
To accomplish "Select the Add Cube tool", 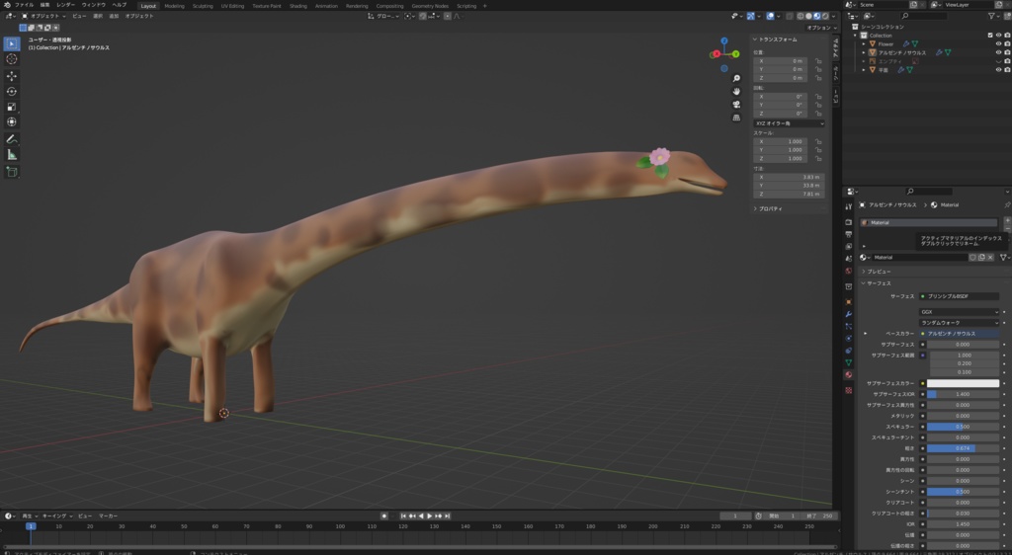I will 12,172.
